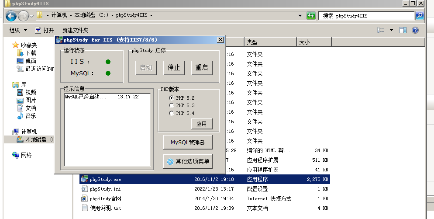Select the PHP 5.2 radio button
Viewport: 434px width, 219px height.
click(171, 98)
